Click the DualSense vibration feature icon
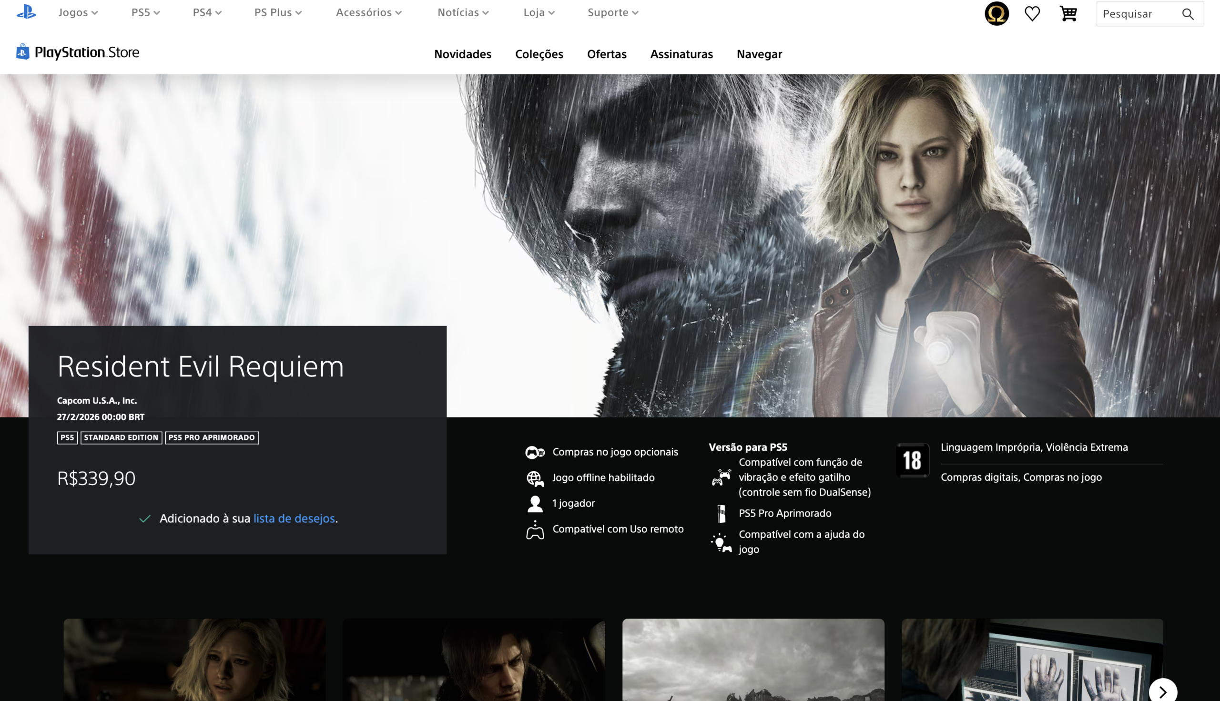Image resolution: width=1220 pixels, height=701 pixels. (x=721, y=477)
